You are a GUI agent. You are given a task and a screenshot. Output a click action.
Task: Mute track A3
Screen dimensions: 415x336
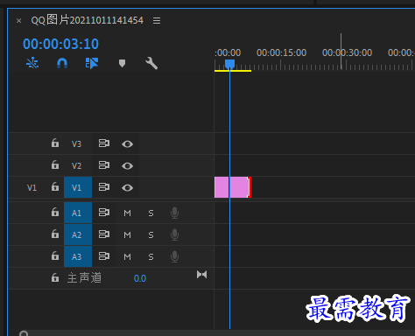coord(127,257)
